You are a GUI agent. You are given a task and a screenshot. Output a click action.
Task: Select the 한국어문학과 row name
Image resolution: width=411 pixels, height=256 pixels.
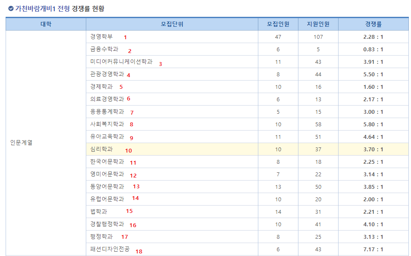tap(107, 162)
